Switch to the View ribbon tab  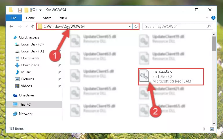pyautogui.click(x=64, y=18)
